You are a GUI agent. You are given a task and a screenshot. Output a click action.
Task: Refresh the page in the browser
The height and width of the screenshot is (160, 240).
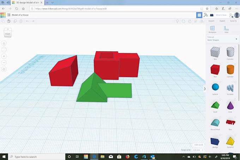17,9
